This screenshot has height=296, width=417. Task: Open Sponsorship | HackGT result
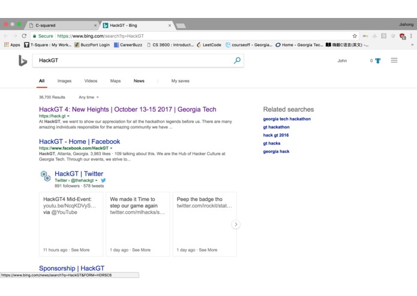[x=71, y=268]
